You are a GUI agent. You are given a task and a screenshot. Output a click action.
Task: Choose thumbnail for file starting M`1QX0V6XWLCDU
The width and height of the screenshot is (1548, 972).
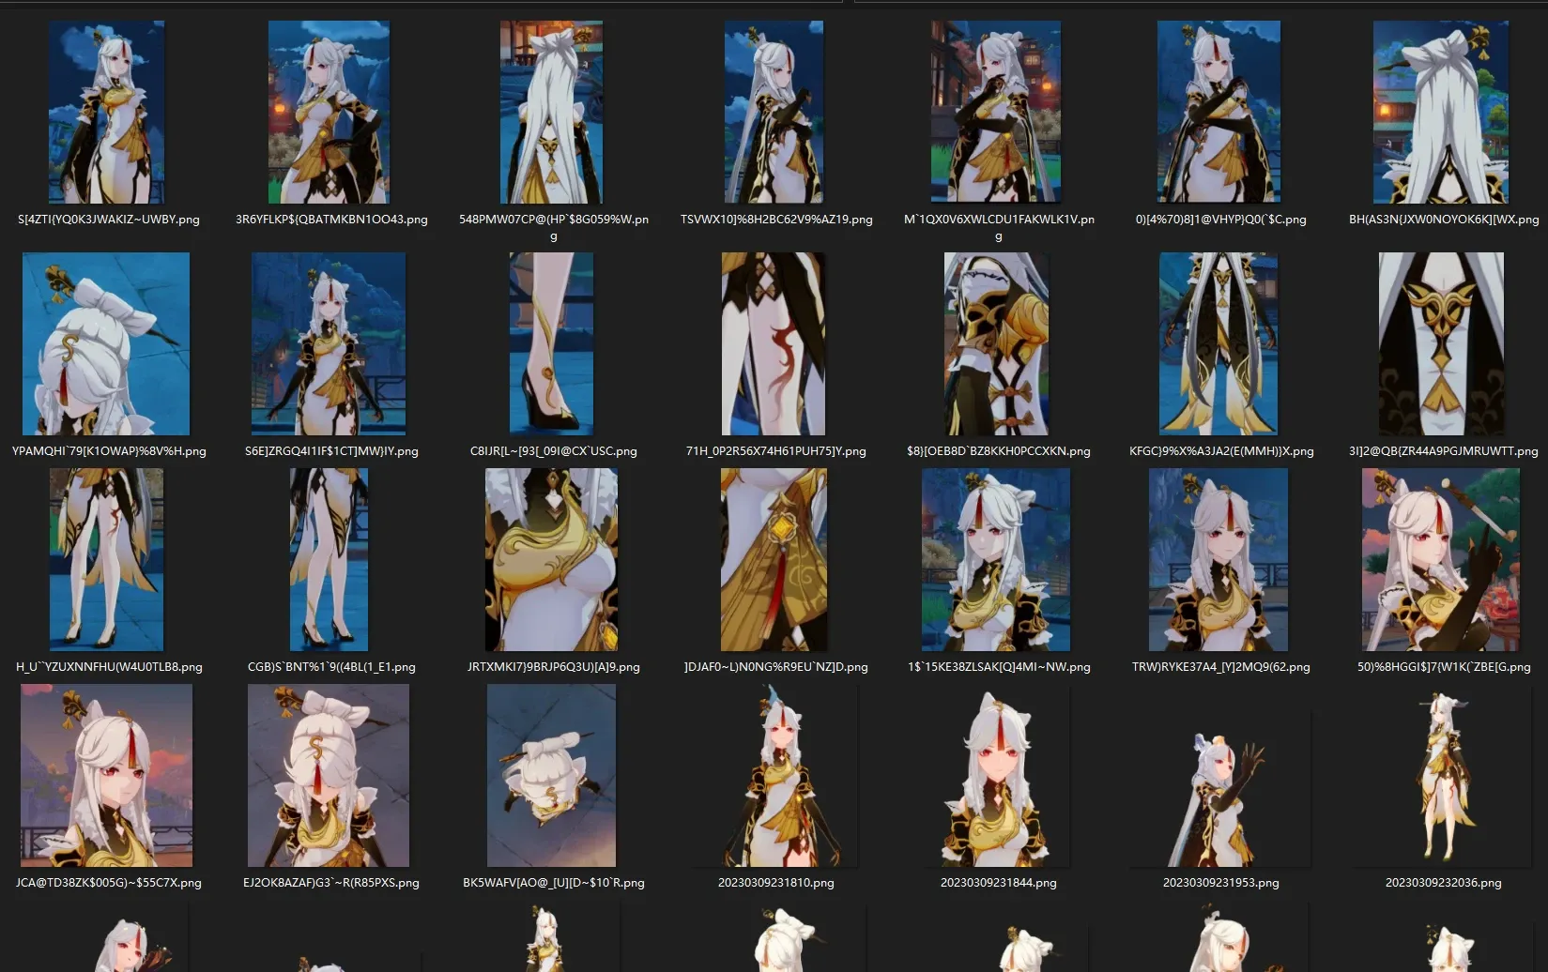click(x=996, y=113)
